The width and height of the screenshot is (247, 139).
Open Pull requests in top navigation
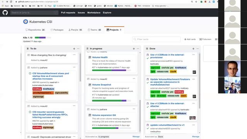click(x=68, y=13)
